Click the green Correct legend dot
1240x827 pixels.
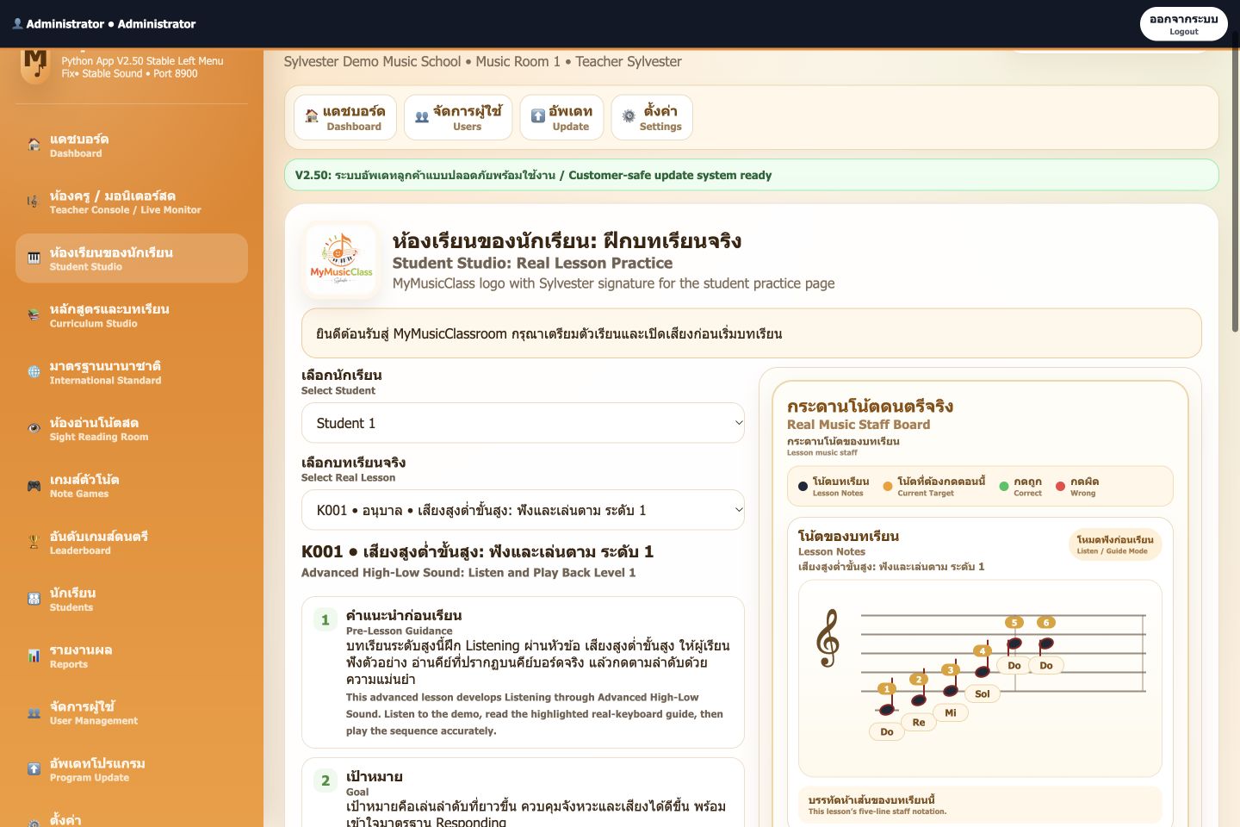[x=1004, y=487]
